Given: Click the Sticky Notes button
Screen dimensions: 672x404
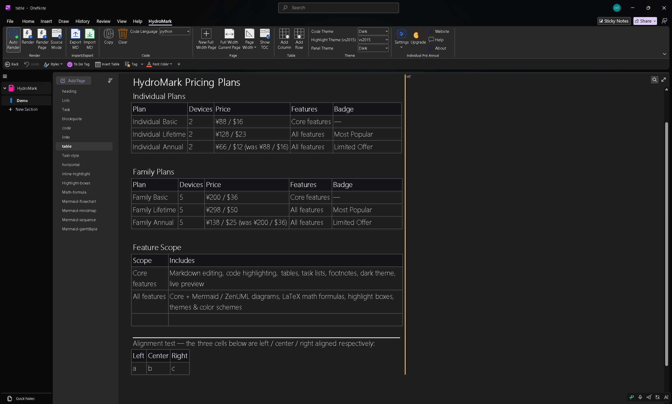Looking at the screenshot, I should tap(614, 21).
